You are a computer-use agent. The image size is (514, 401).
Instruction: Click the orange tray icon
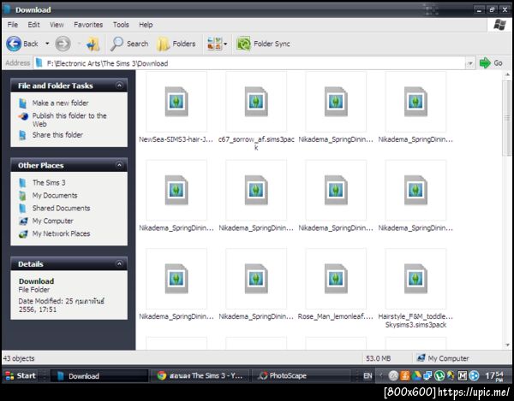405,376
